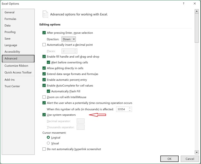Click the Editing options section heading
This screenshot has height=164, width=201.
pyautogui.click(x=50, y=24)
